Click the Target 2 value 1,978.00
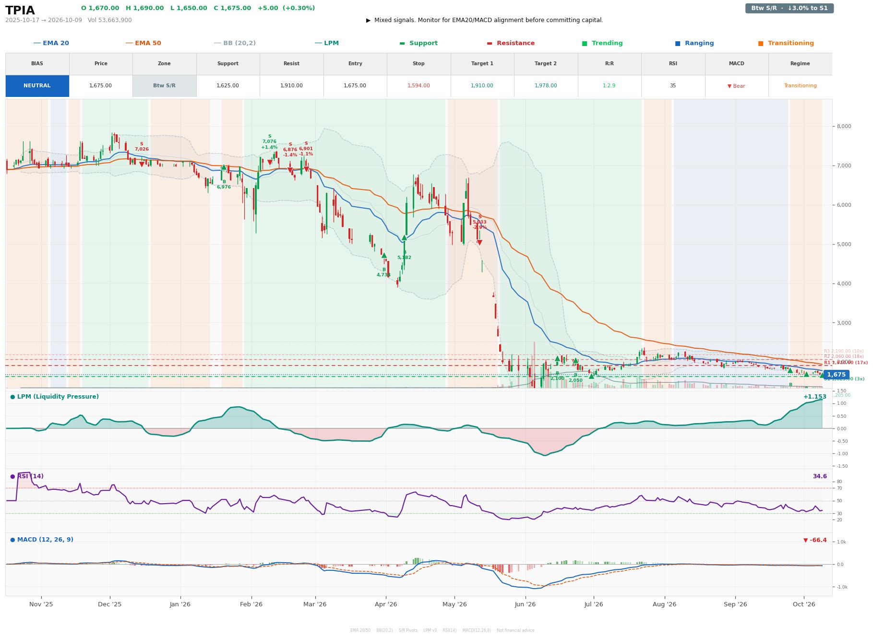The width and height of the screenshot is (873, 638). coord(546,86)
